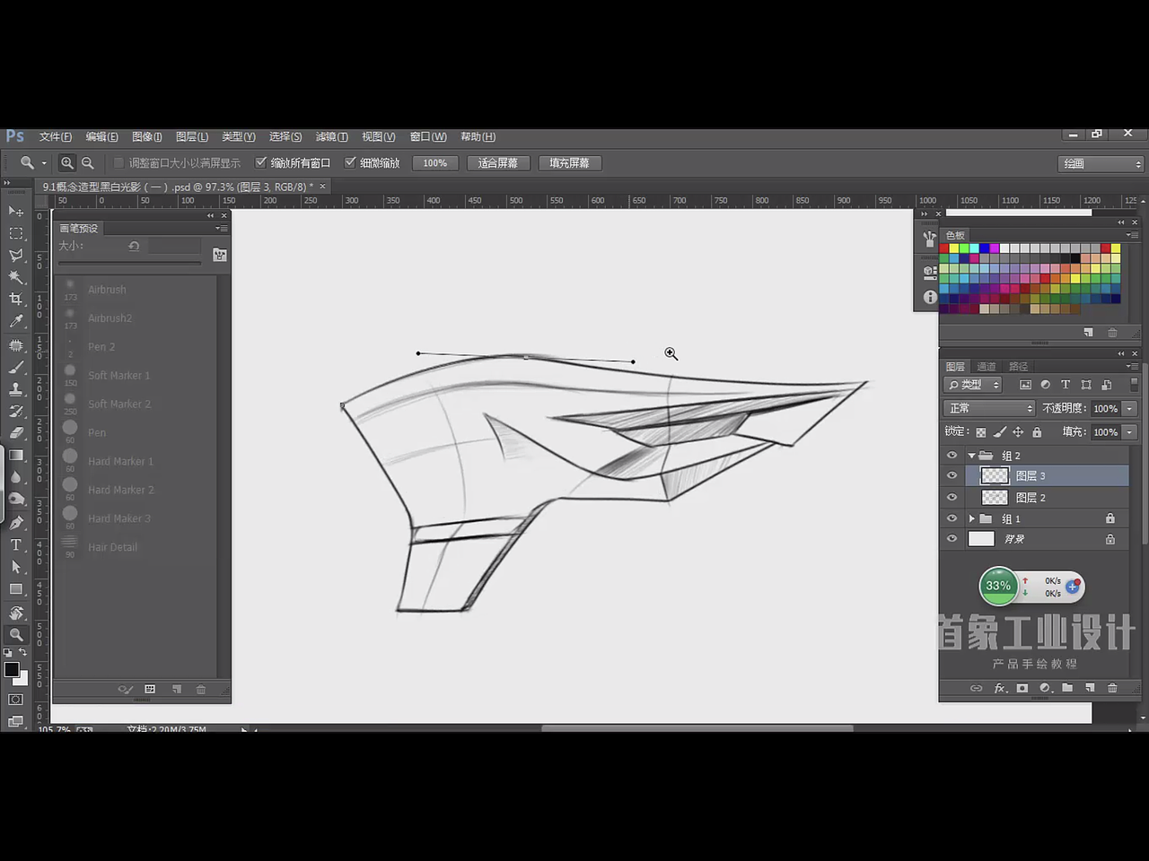Swap foreground and background colors
This screenshot has width=1149, height=861.
[x=22, y=652]
